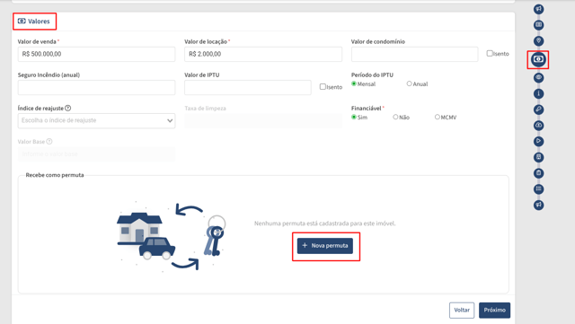Show help for Índice de reajuste
Image resolution: width=575 pixels, height=324 pixels.
pos(68,108)
